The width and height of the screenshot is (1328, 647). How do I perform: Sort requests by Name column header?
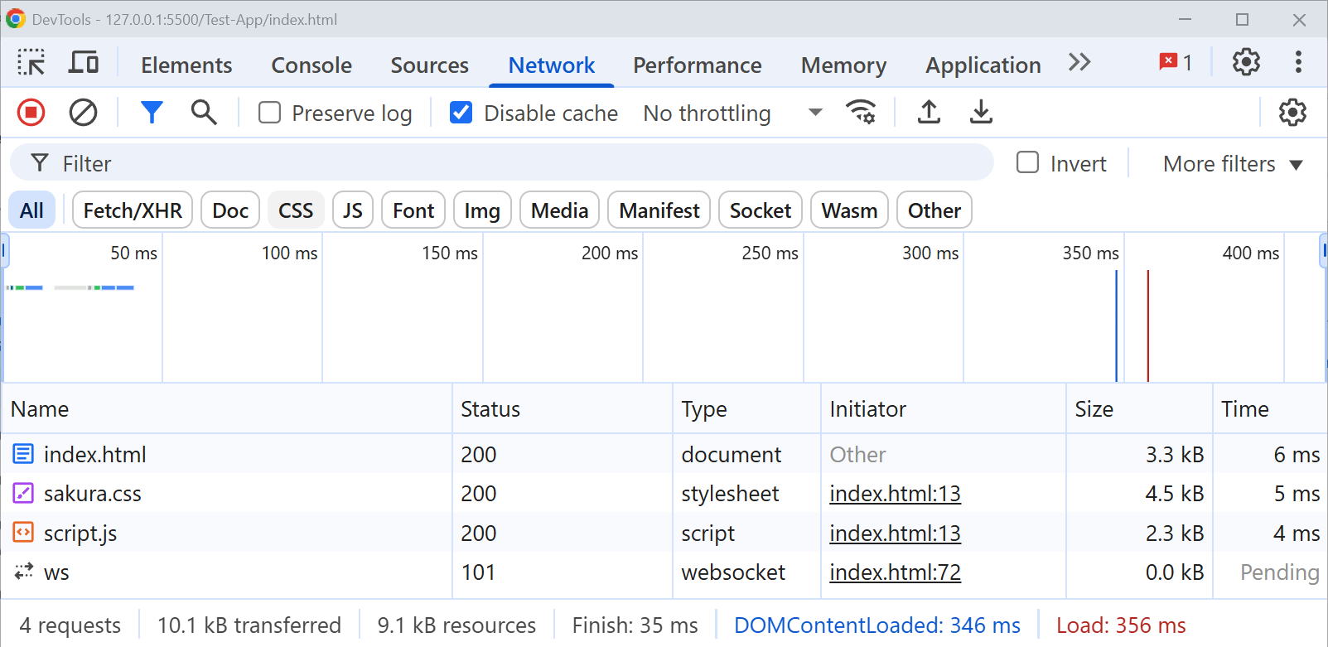coord(227,408)
